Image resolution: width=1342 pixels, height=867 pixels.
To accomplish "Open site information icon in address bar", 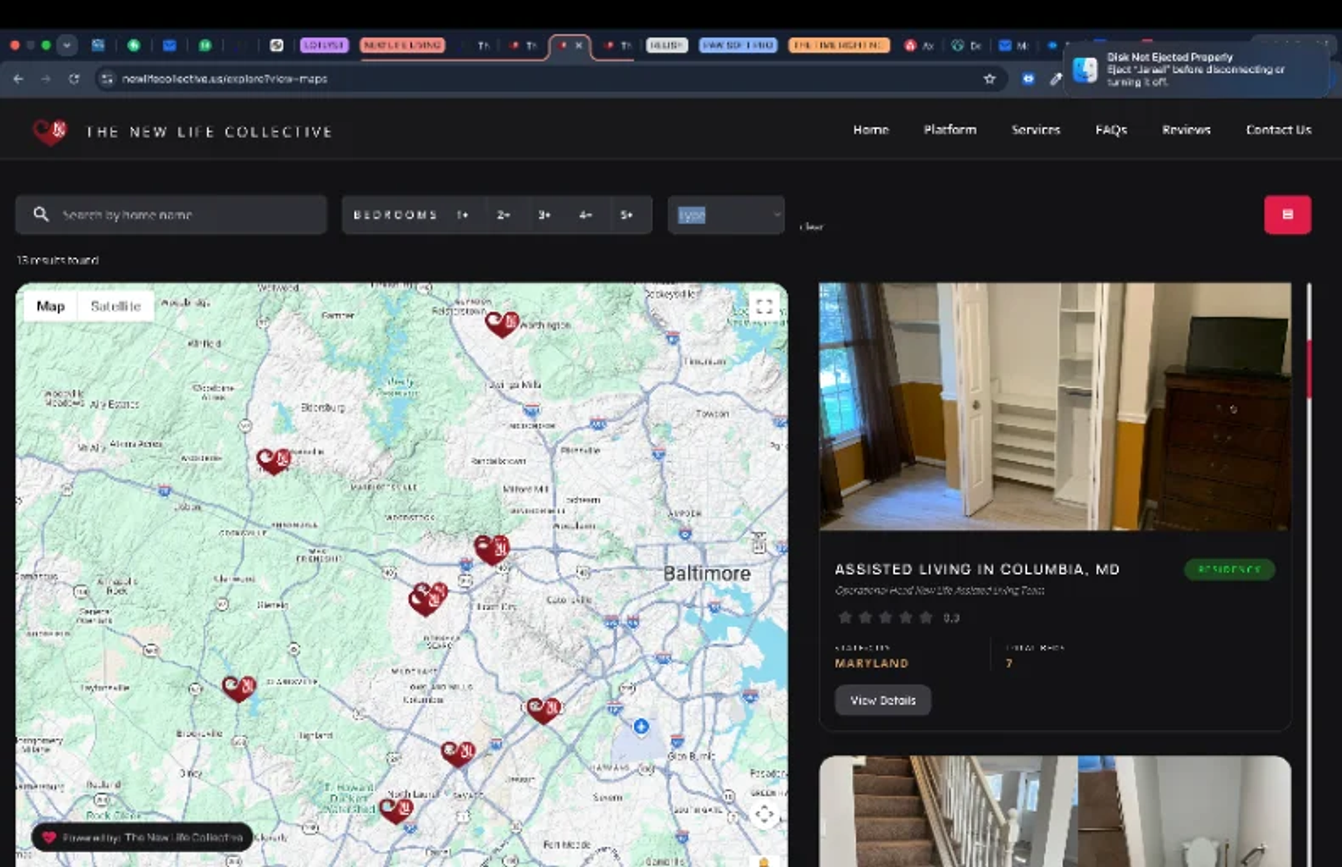I will coord(107,79).
